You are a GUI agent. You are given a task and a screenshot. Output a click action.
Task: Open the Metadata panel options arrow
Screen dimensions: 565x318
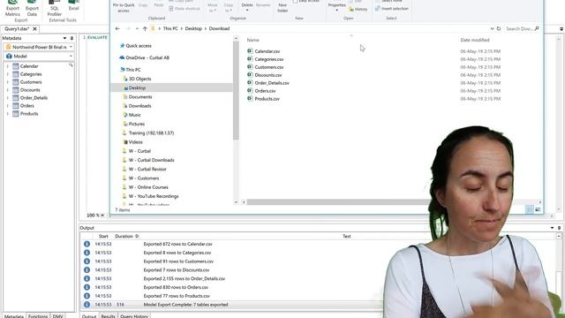coord(64,38)
